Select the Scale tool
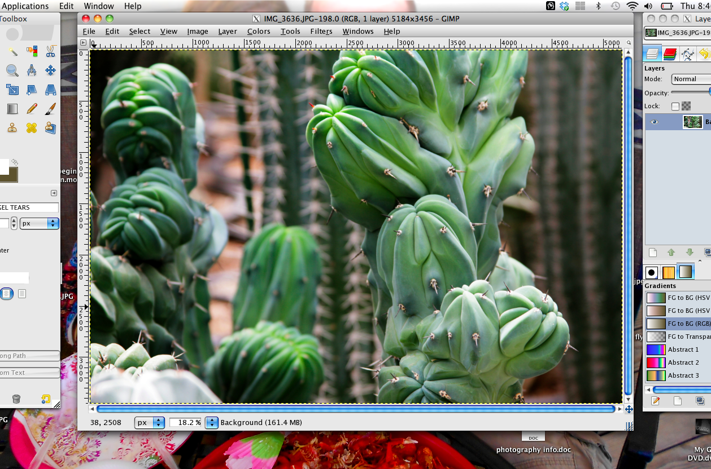 point(12,90)
